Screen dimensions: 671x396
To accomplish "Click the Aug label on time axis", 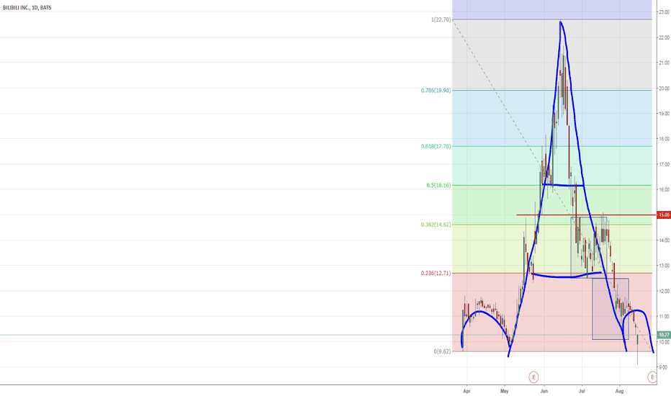I will [619, 391].
